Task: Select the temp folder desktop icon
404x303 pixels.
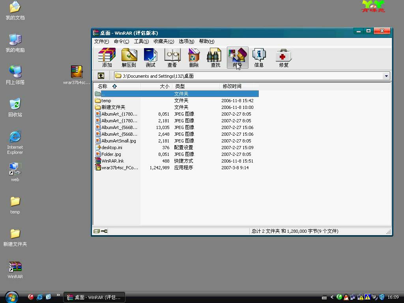Action: (15, 205)
